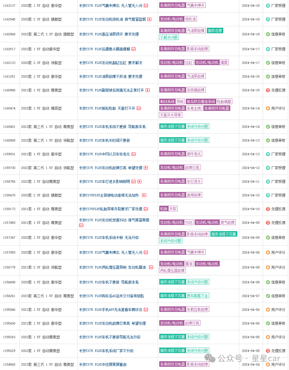Click image icon under 发动机怠速抖动 排气筒冒黑烟
This screenshot has height=370, width=289.
81,225
